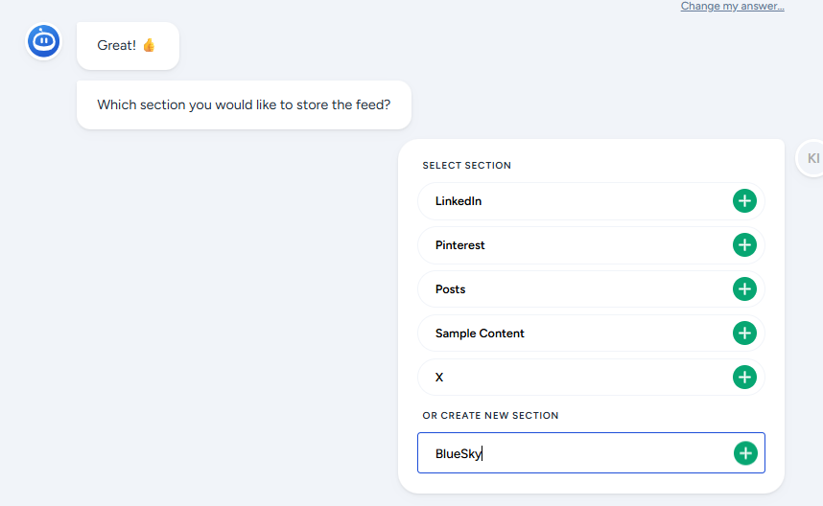Open the Change my answer link
The height and width of the screenshot is (506, 823).
[x=732, y=7]
